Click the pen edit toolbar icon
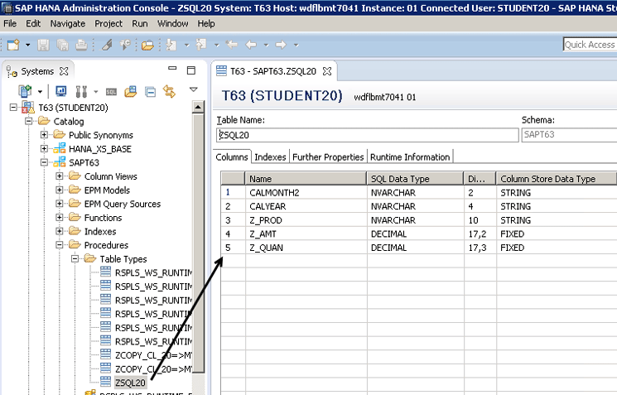Viewport: 617px width, 395px height. pos(107,45)
